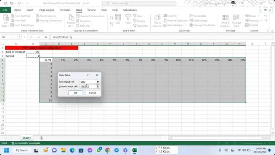Open the Refresh All dropdown

click(71, 25)
